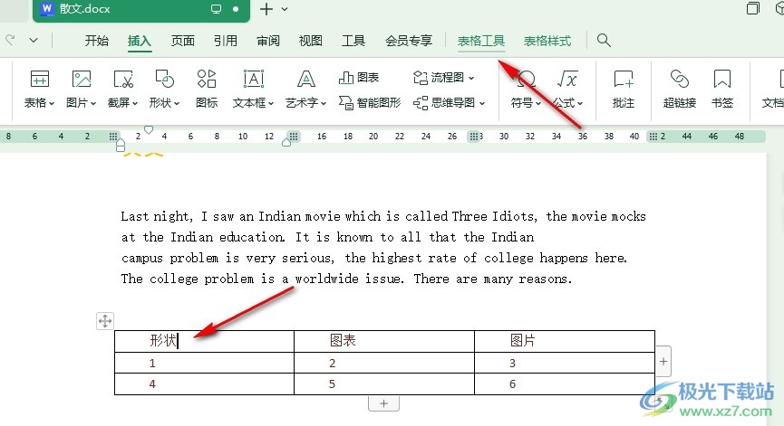Open the 工具 tab

click(x=353, y=41)
